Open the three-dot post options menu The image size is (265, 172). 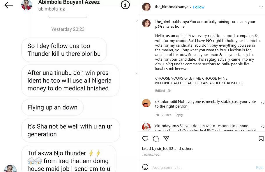point(261,7)
